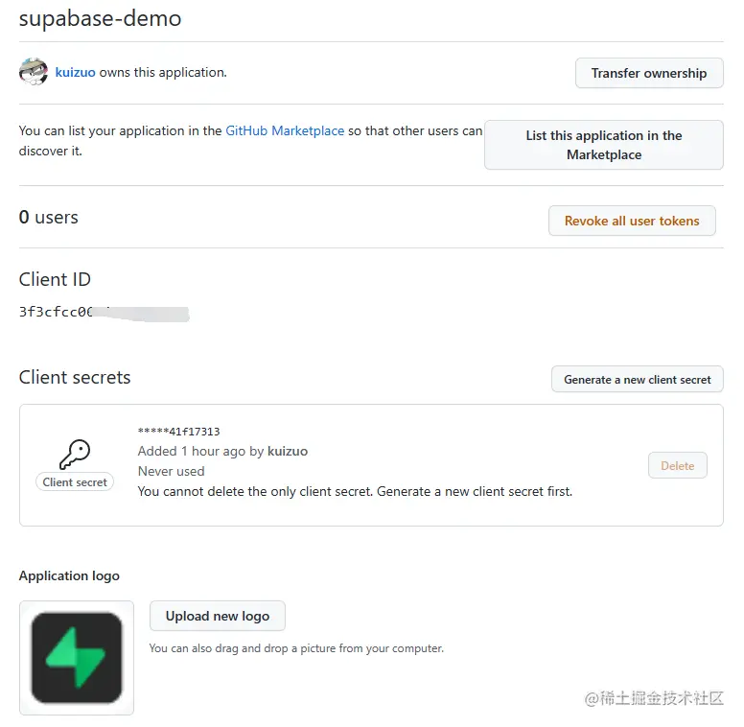Click Revoke all user tokens button
744x727 pixels.
pyautogui.click(x=632, y=221)
